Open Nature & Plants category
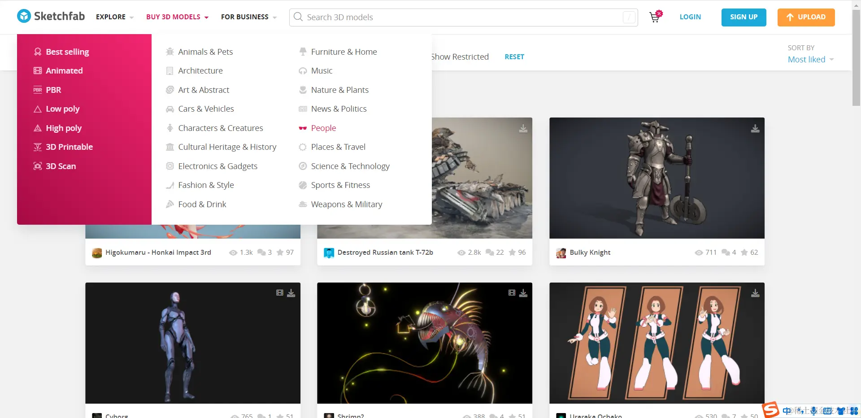This screenshot has height=418, width=861. (340, 90)
